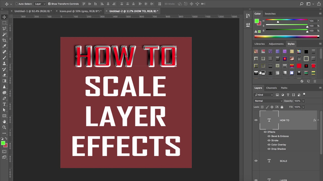Hide the Drop Shadow effect
Image resolution: width=323 pixels, height=181 pixels.
pos(269,149)
